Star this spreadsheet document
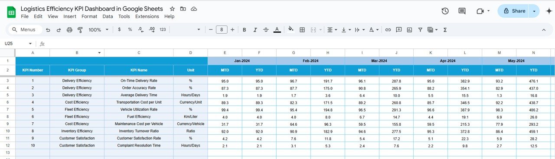555x159 pixels. click(172, 9)
